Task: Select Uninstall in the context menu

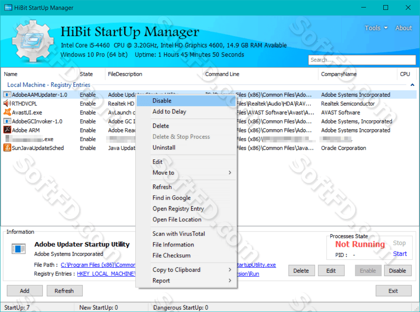Action: (186, 148)
